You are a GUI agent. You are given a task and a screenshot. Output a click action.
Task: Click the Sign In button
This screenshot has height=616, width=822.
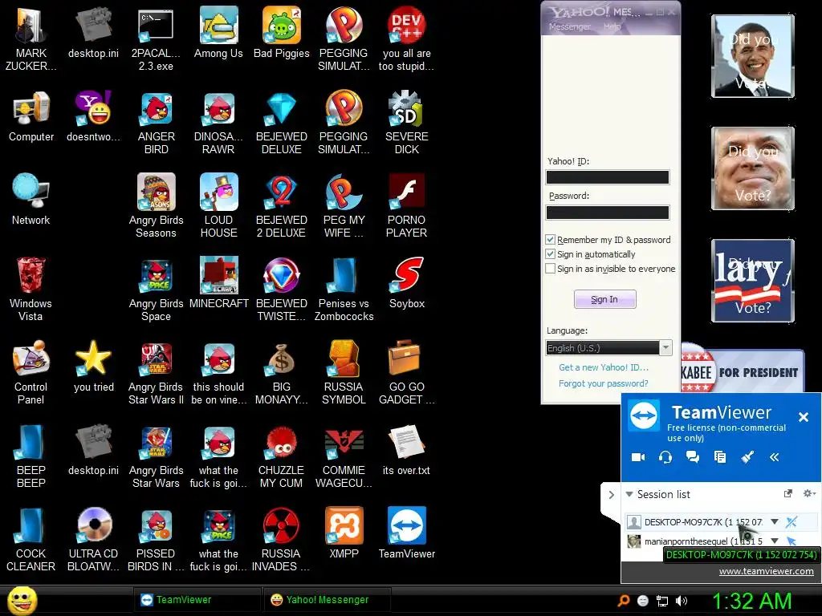point(604,299)
